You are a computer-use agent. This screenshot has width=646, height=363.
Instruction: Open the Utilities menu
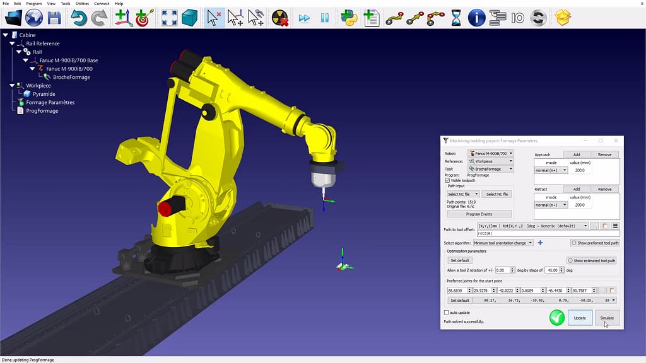tap(82, 4)
